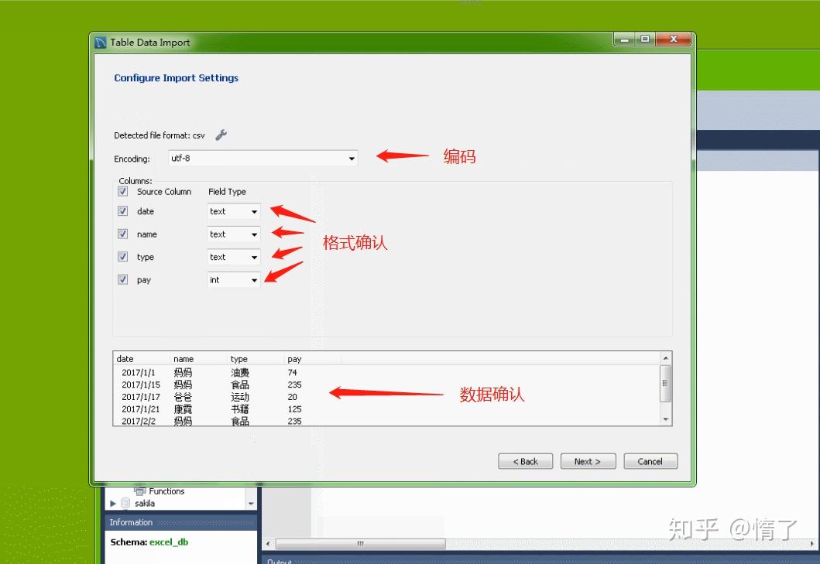Open field type dropdown for date

(233, 211)
